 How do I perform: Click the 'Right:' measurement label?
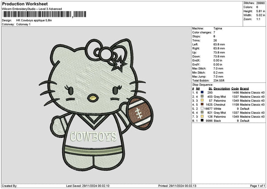click(196, 49)
